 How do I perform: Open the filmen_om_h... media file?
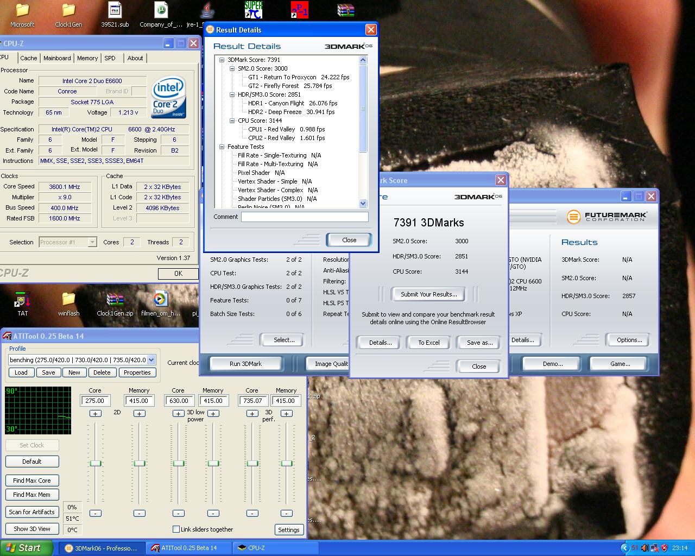[x=161, y=304]
